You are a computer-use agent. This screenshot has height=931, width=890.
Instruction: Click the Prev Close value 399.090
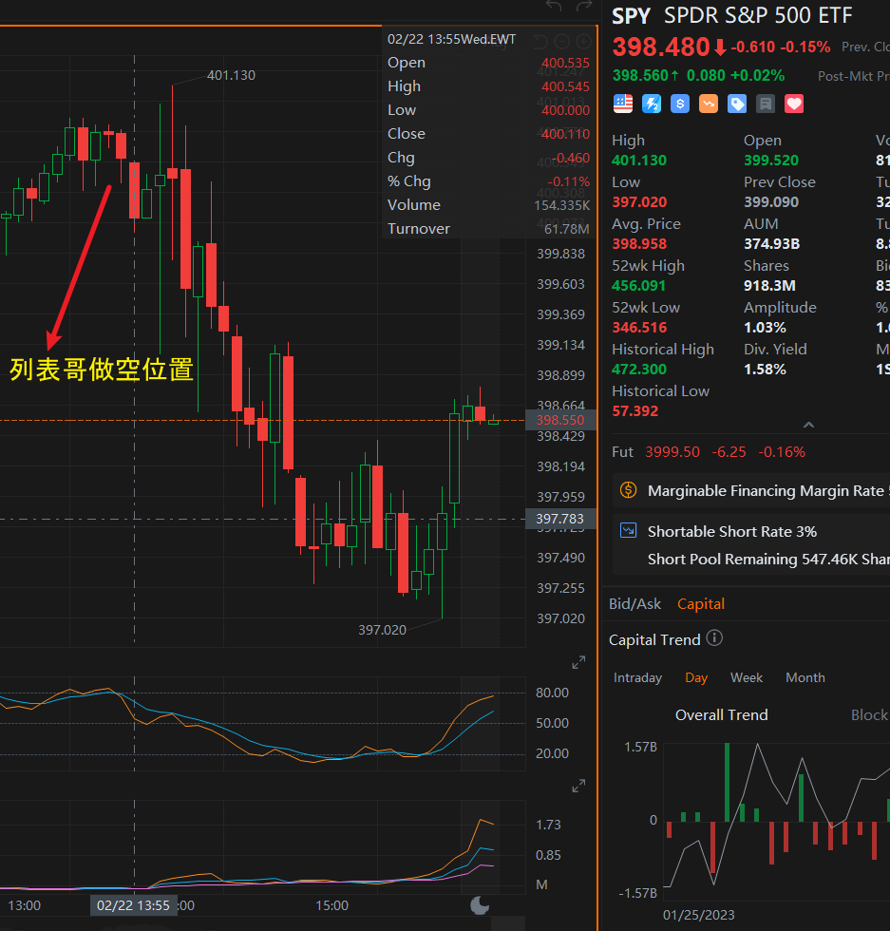(x=771, y=201)
